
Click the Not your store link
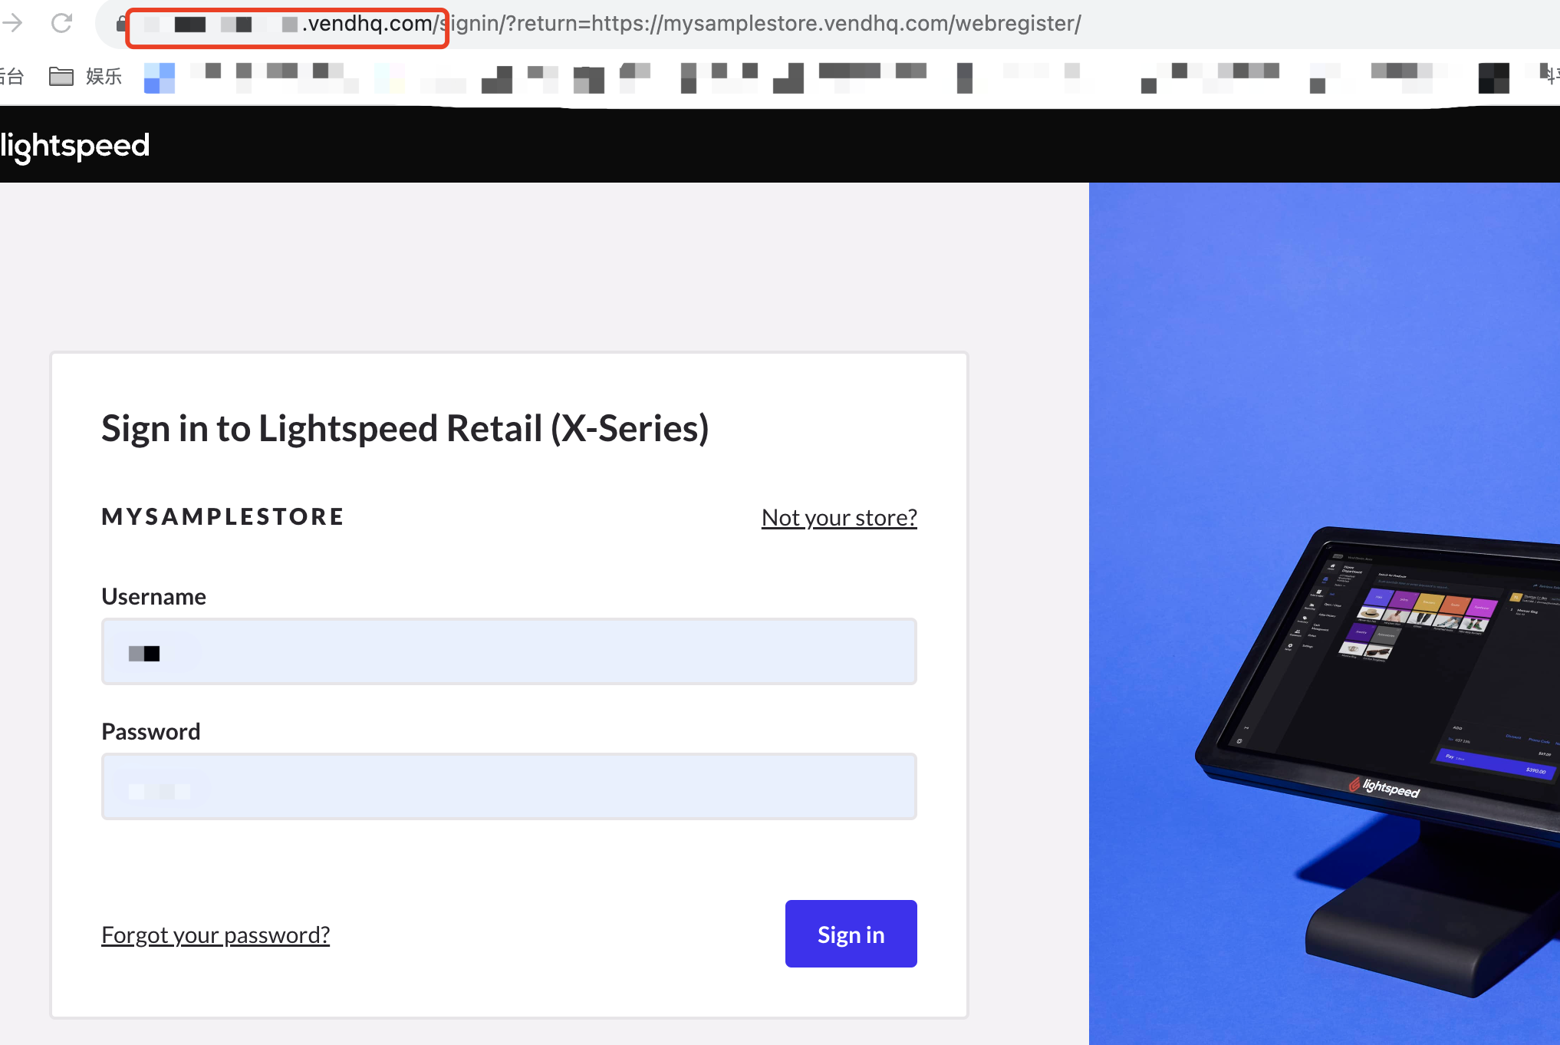tap(839, 518)
